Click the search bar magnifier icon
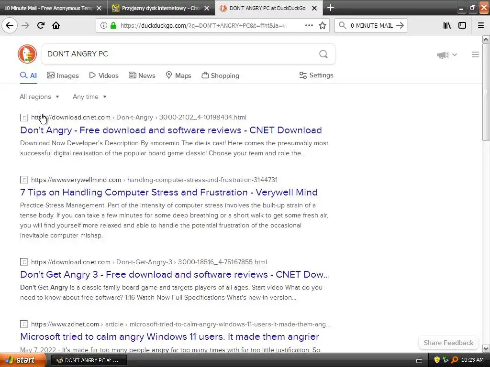The height and width of the screenshot is (367, 490). [343, 25]
